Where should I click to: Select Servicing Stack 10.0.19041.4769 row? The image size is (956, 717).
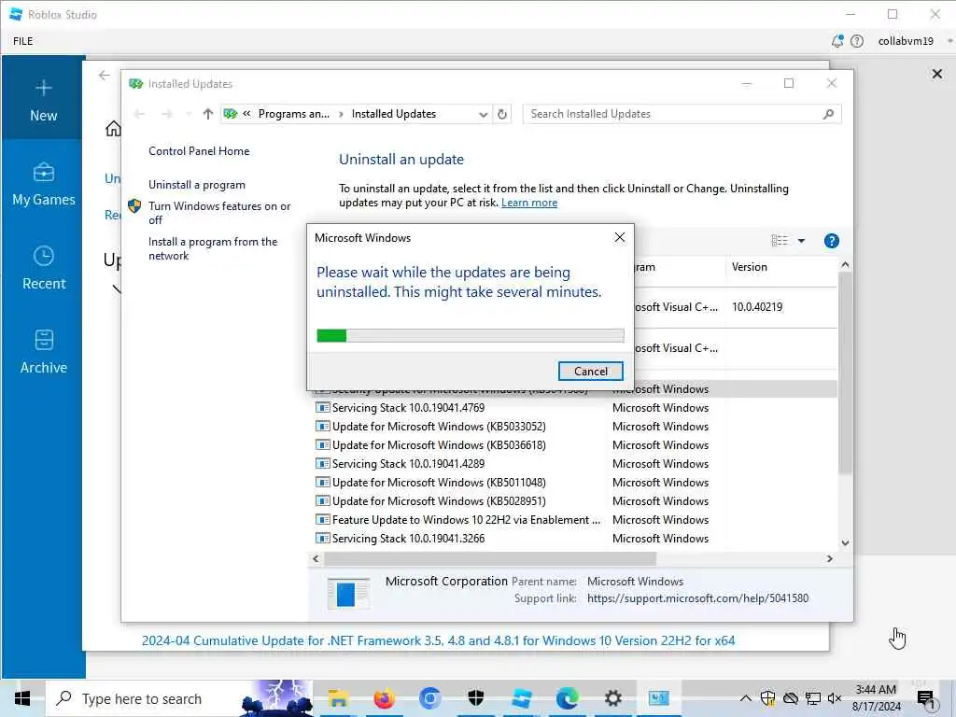pos(575,407)
